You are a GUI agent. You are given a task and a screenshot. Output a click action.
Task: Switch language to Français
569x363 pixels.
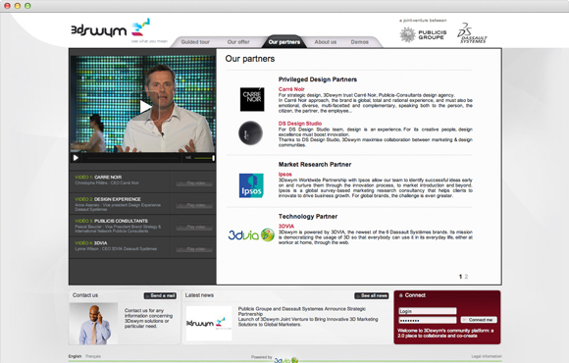point(93,356)
